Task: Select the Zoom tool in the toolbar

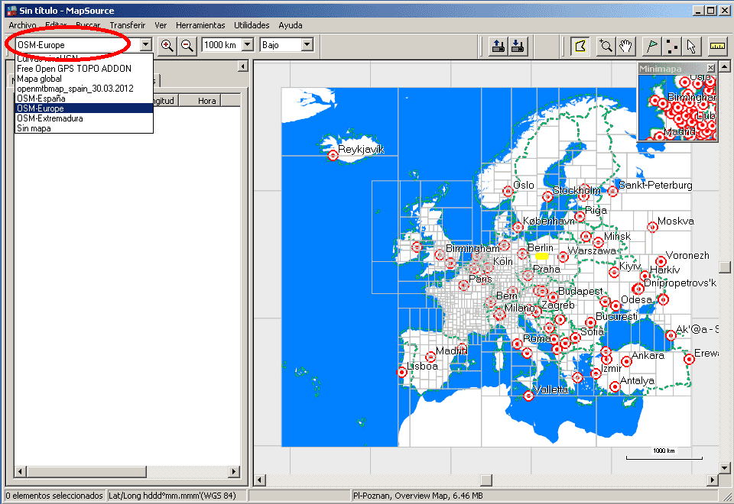Action: [606, 46]
